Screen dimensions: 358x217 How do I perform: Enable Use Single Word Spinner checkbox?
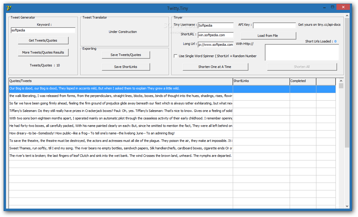tap(176, 56)
